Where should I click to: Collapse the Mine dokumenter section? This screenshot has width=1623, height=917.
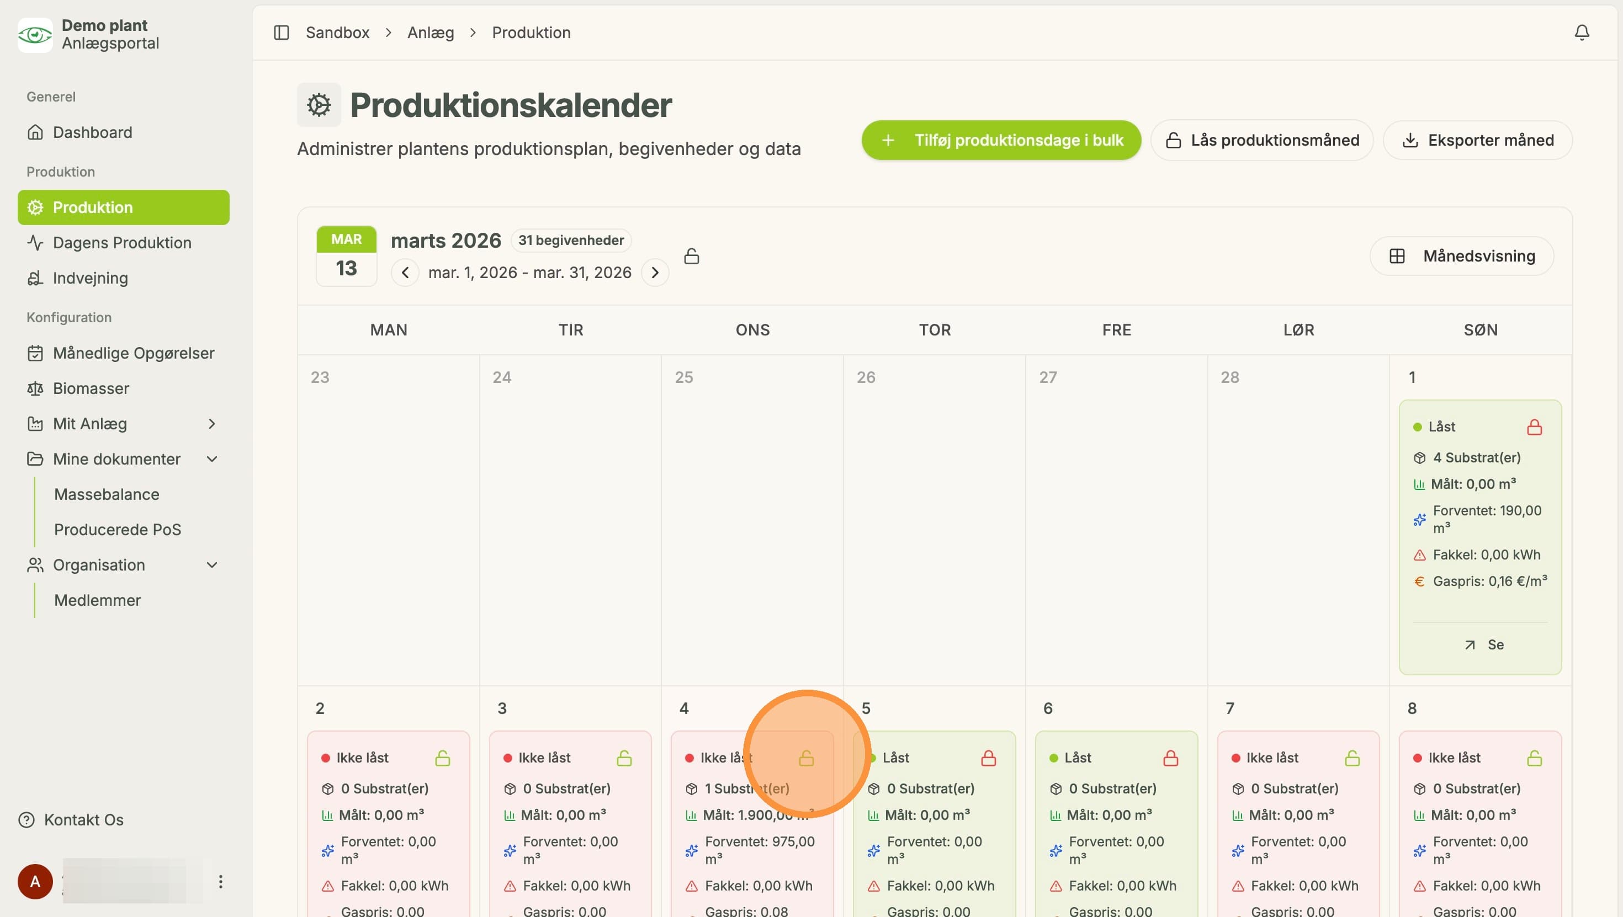click(211, 459)
